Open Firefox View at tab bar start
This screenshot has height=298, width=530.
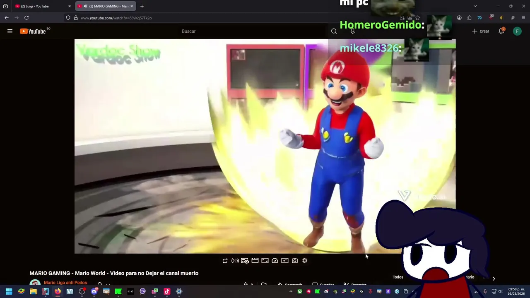pos(5,6)
